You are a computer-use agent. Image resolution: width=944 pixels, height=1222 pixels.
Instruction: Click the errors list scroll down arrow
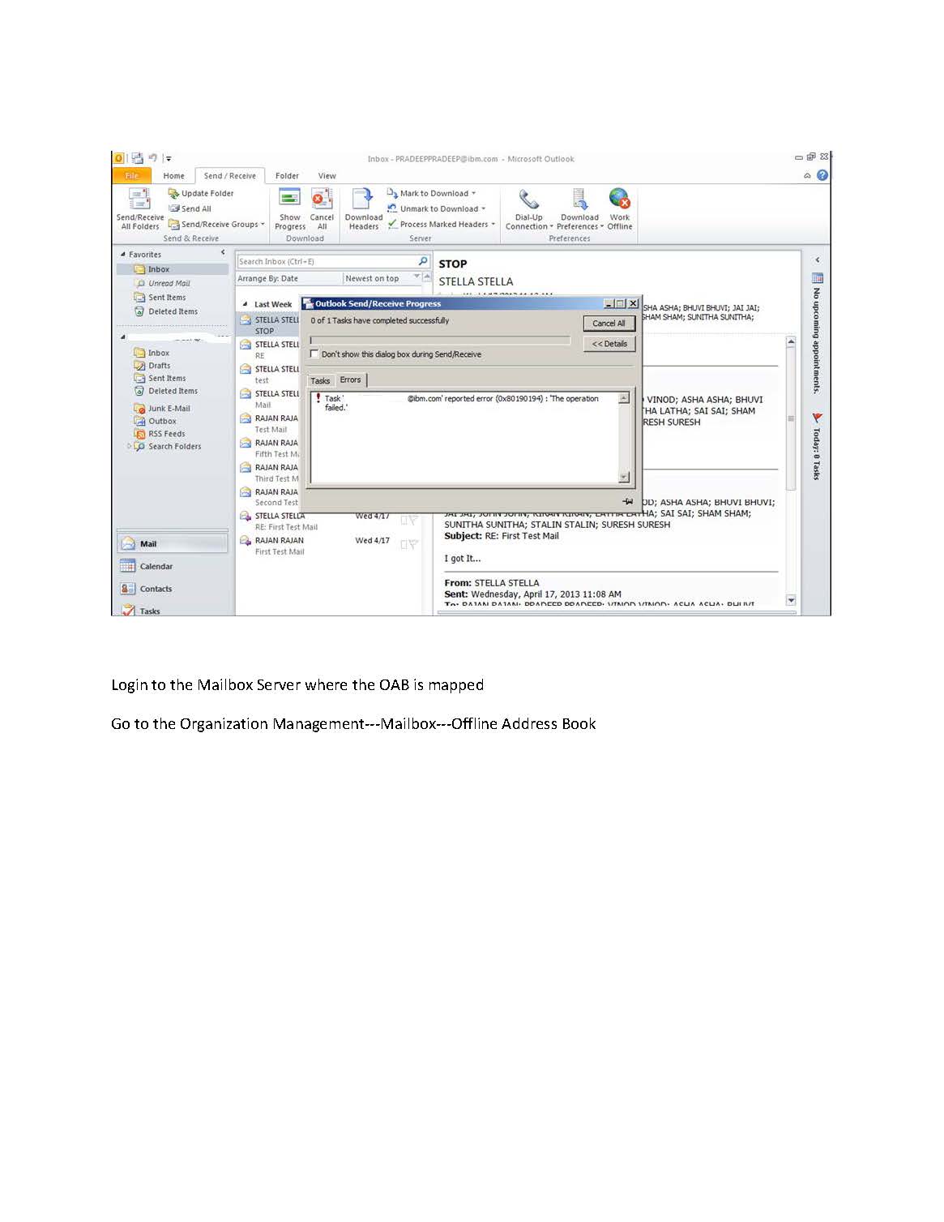point(623,478)
